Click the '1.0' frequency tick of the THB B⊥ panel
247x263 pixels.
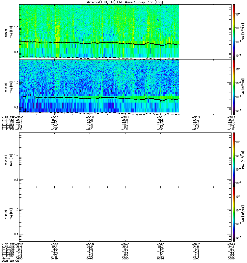point(16,27)
